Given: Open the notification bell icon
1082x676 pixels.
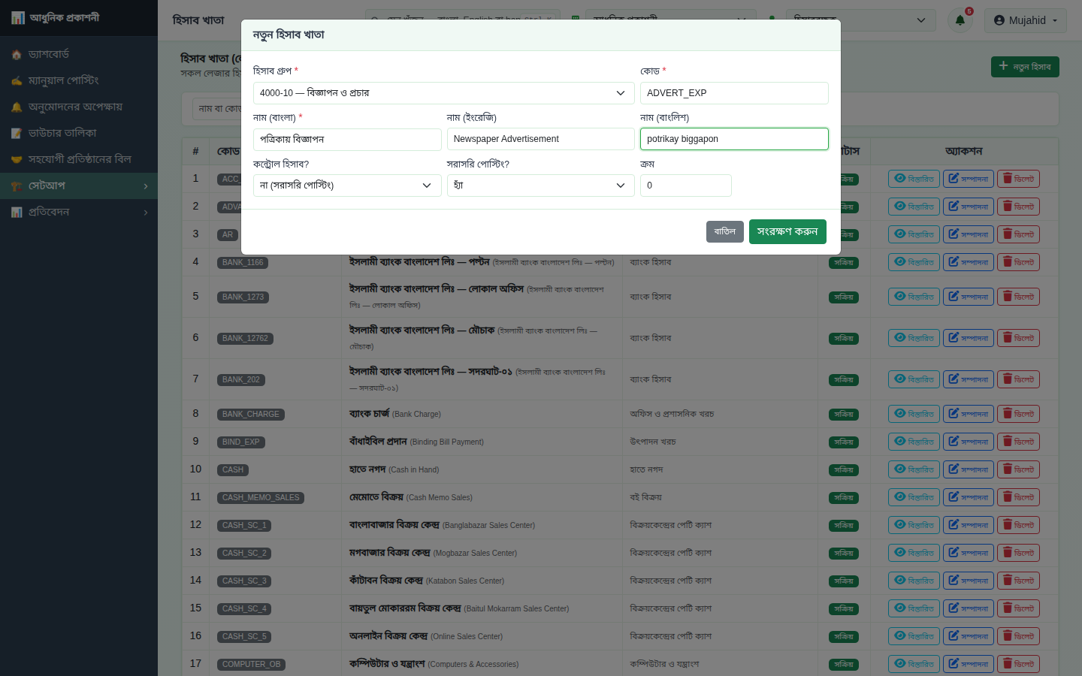Looking at the screenshot, I should (x=960, y=20).
